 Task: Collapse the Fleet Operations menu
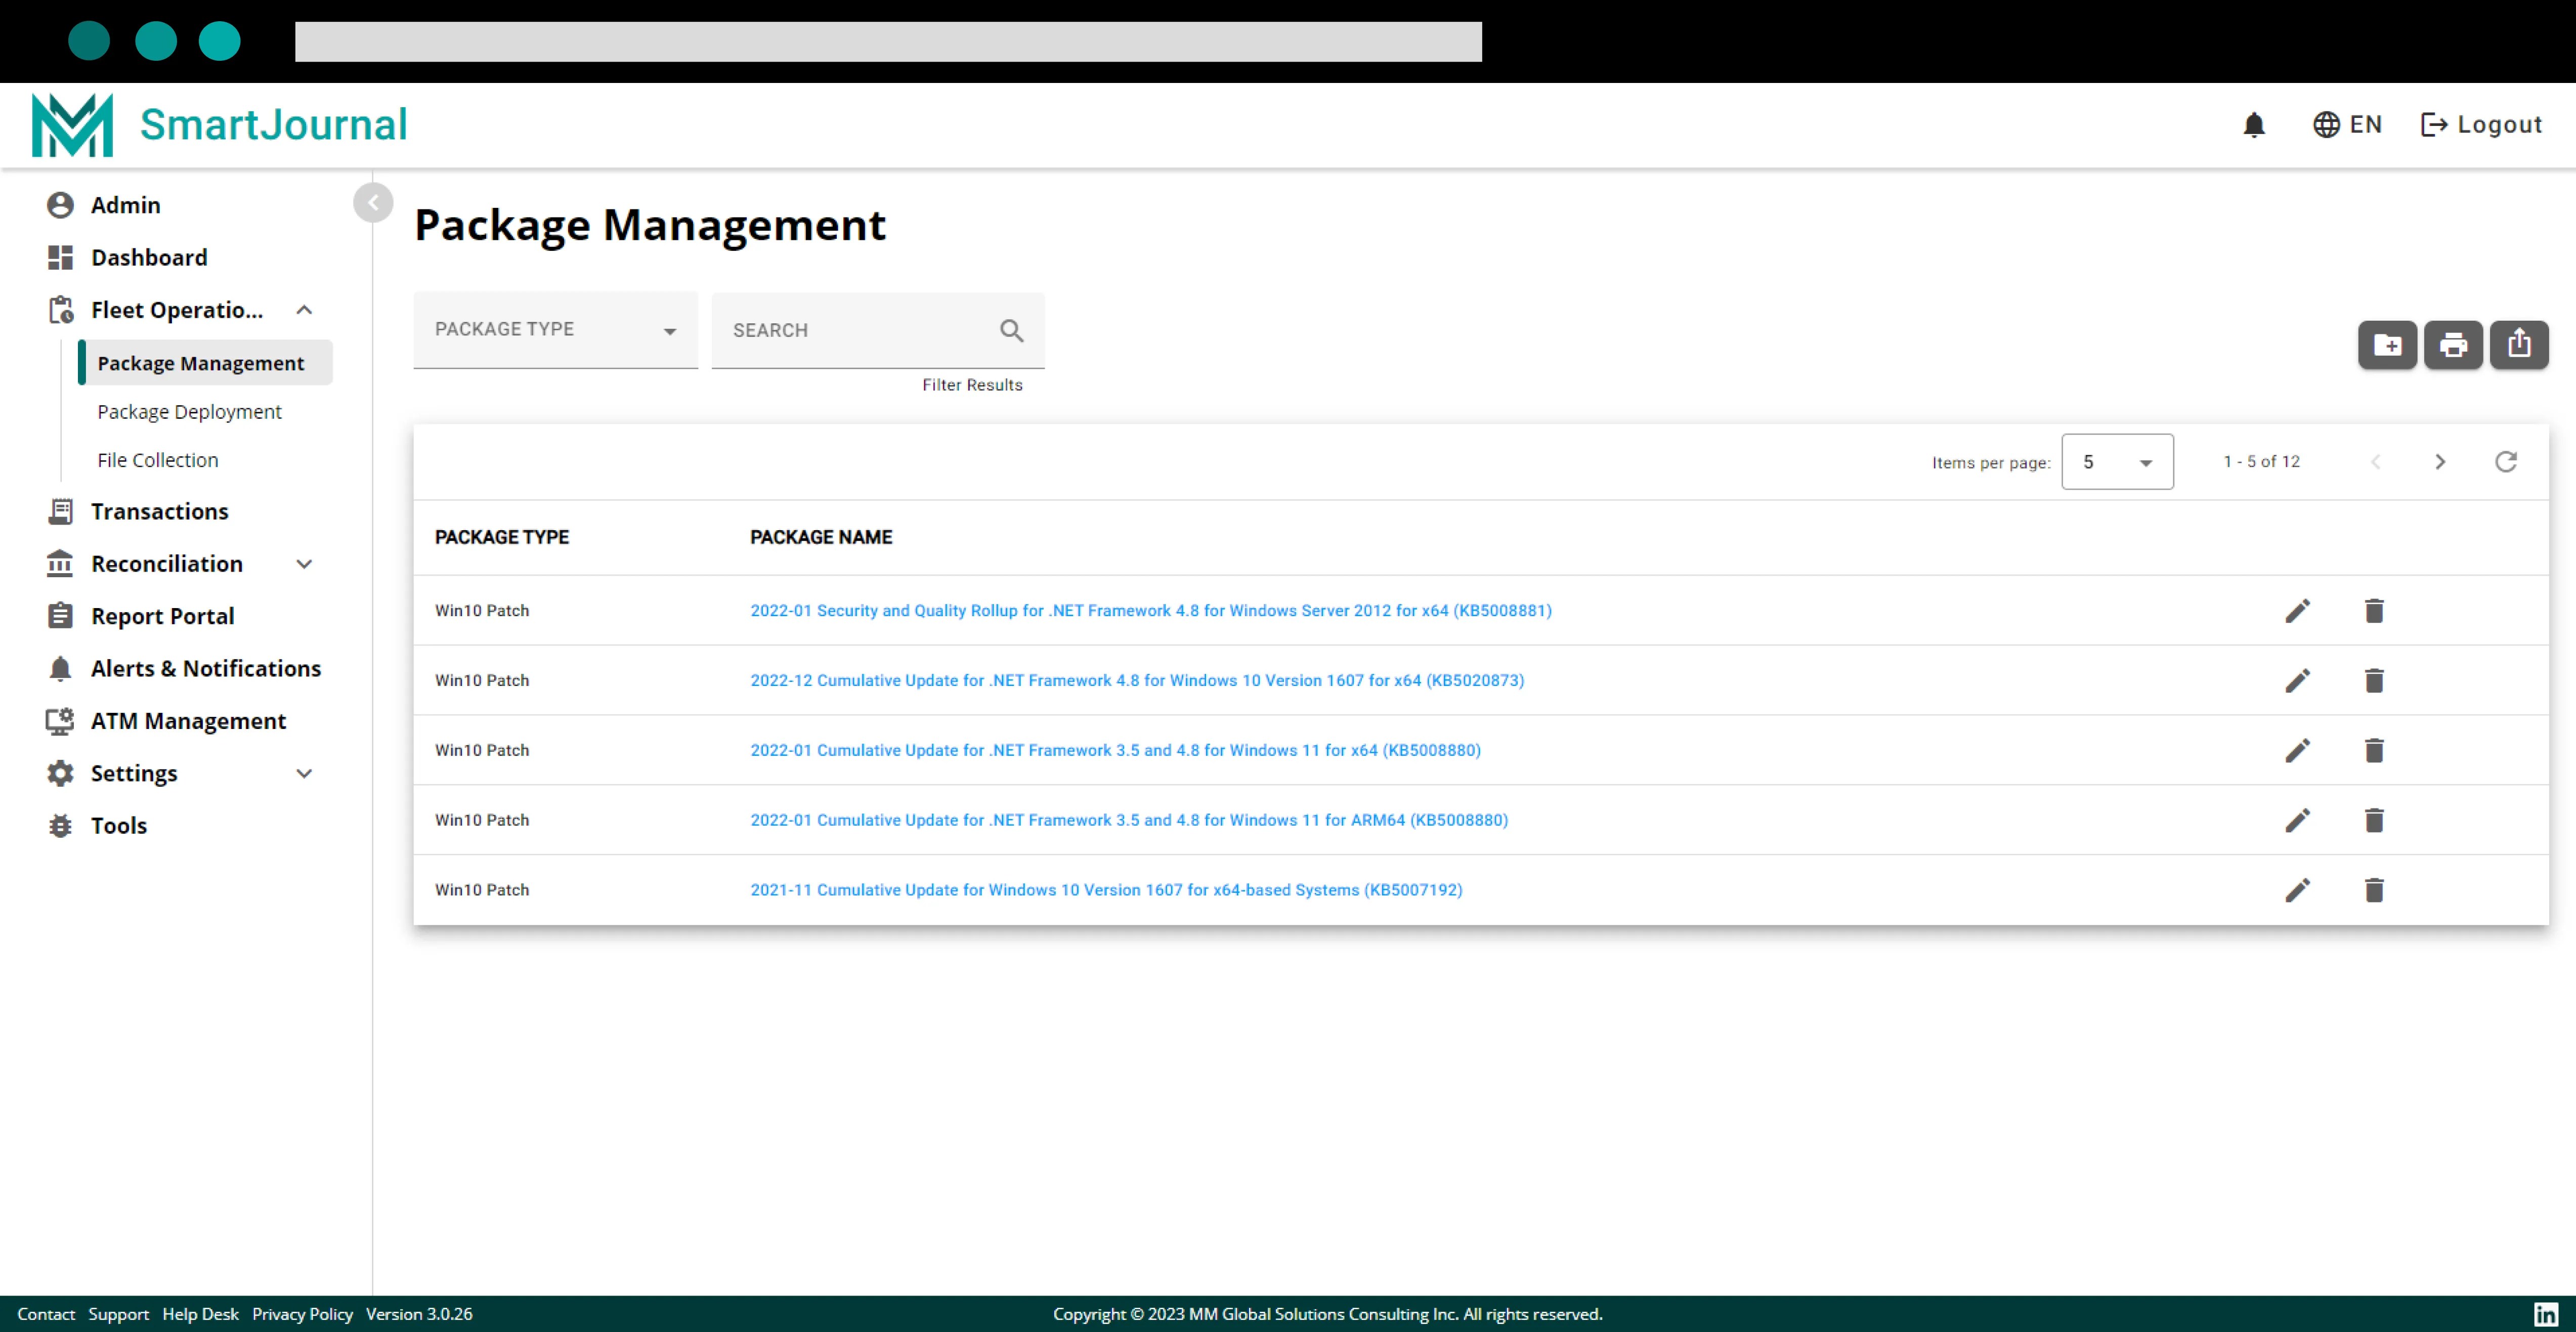304,310
